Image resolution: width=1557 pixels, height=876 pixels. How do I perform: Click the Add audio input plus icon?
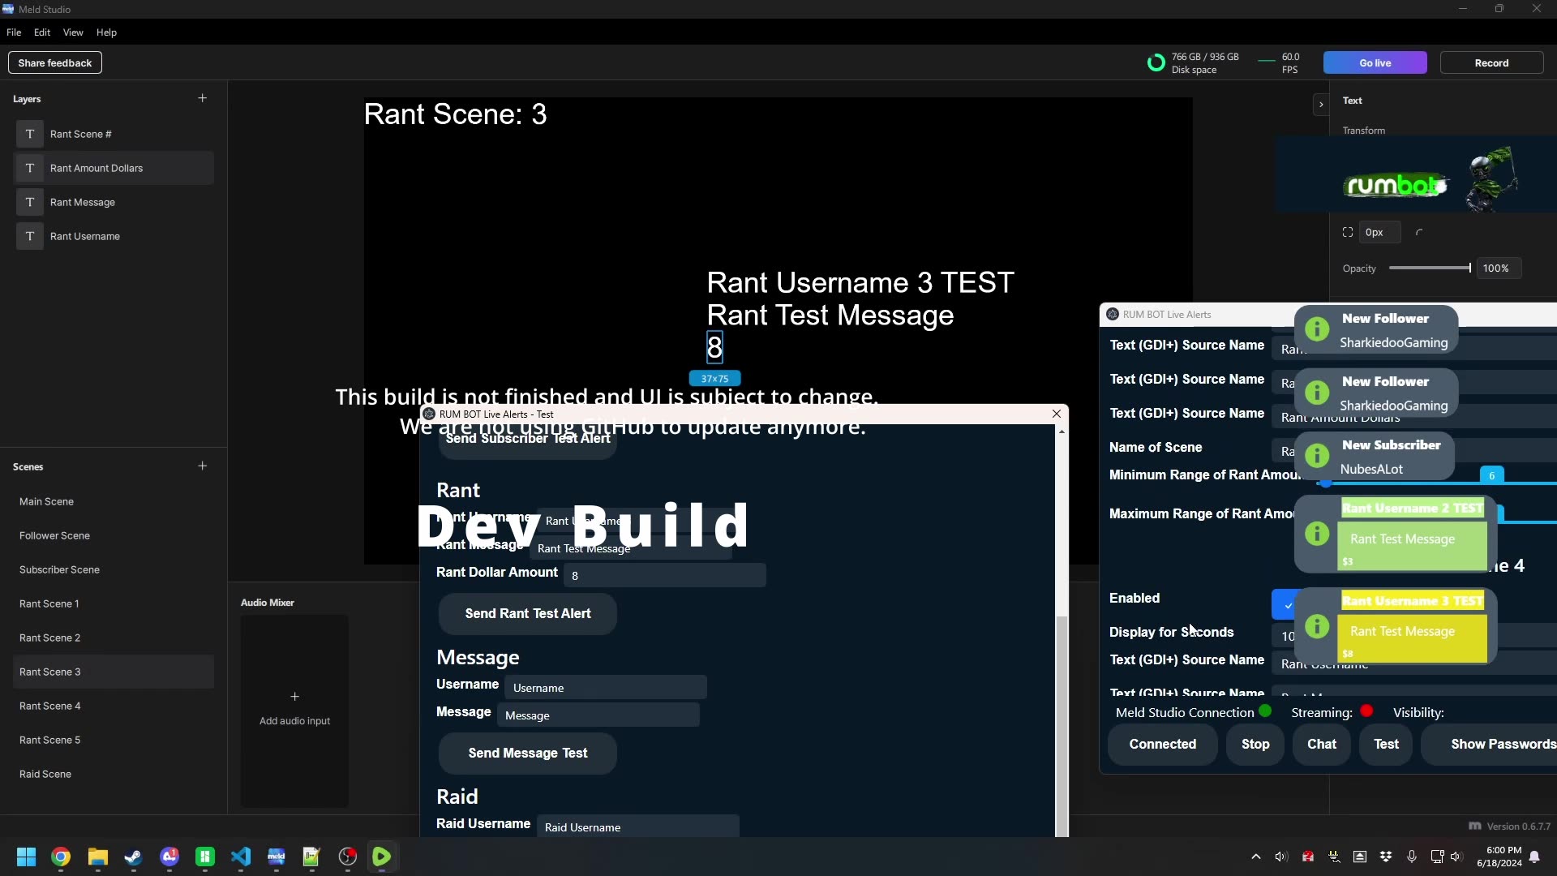click(x=294, y=697)
